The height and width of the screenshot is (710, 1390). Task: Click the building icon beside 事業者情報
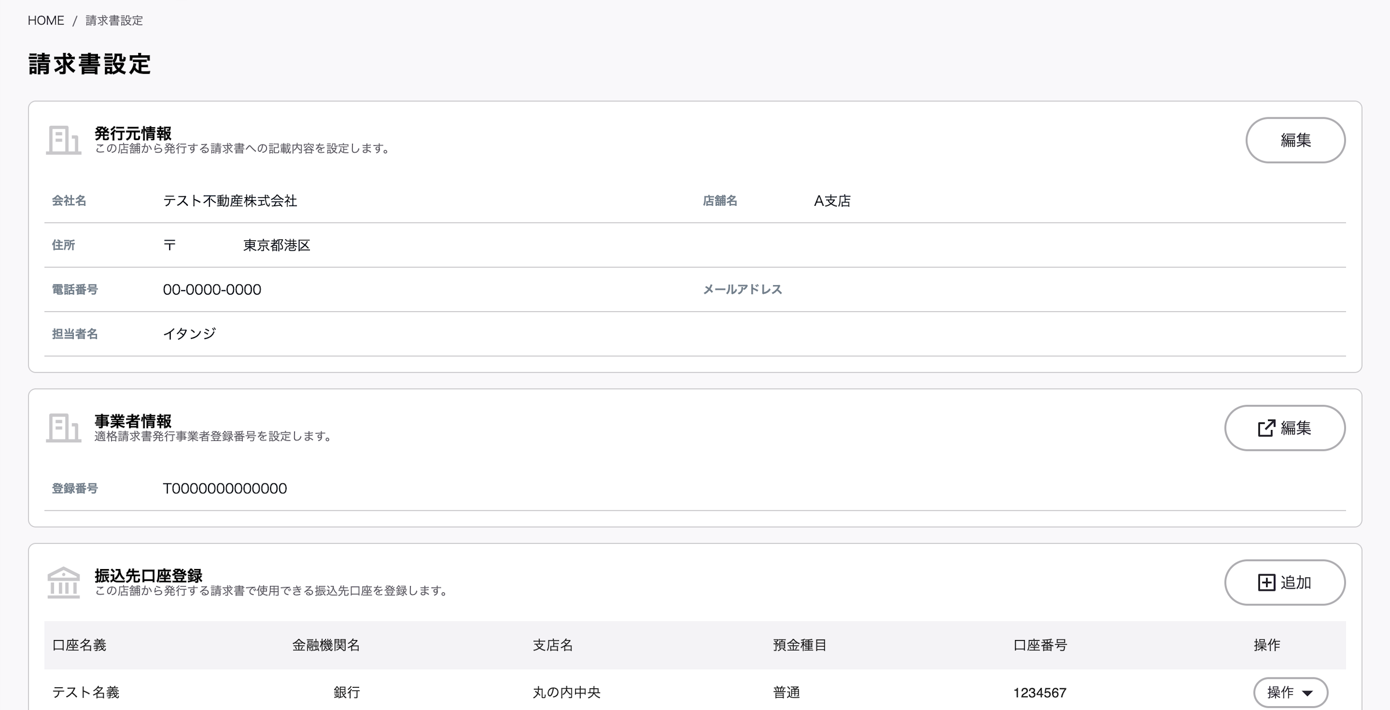(x=64, y=428)
